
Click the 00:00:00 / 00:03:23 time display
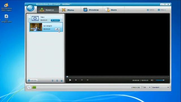point(140,80)
